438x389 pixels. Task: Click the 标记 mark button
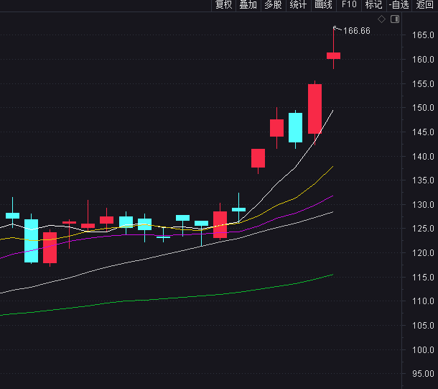374,5
